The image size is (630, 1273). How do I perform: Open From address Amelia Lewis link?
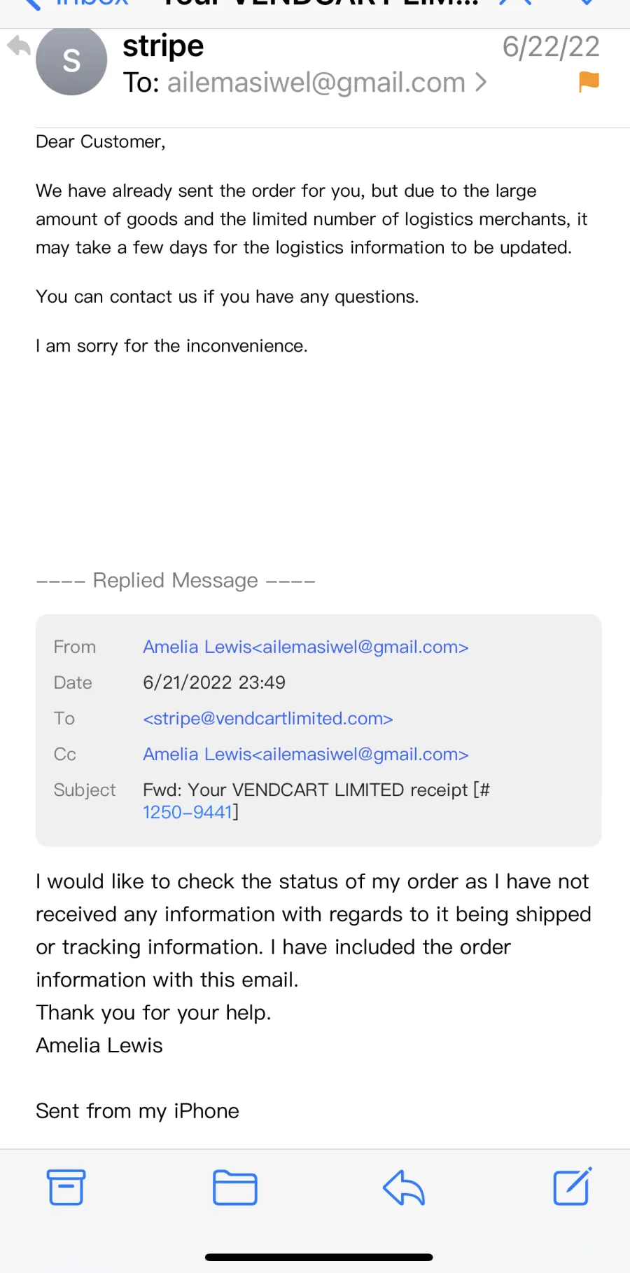(306, 647)
